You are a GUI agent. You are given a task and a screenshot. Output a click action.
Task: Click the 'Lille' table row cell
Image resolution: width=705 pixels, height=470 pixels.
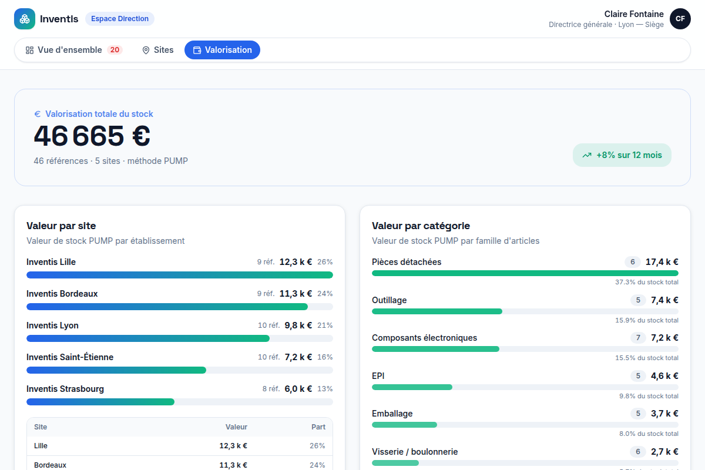(41, 446)
